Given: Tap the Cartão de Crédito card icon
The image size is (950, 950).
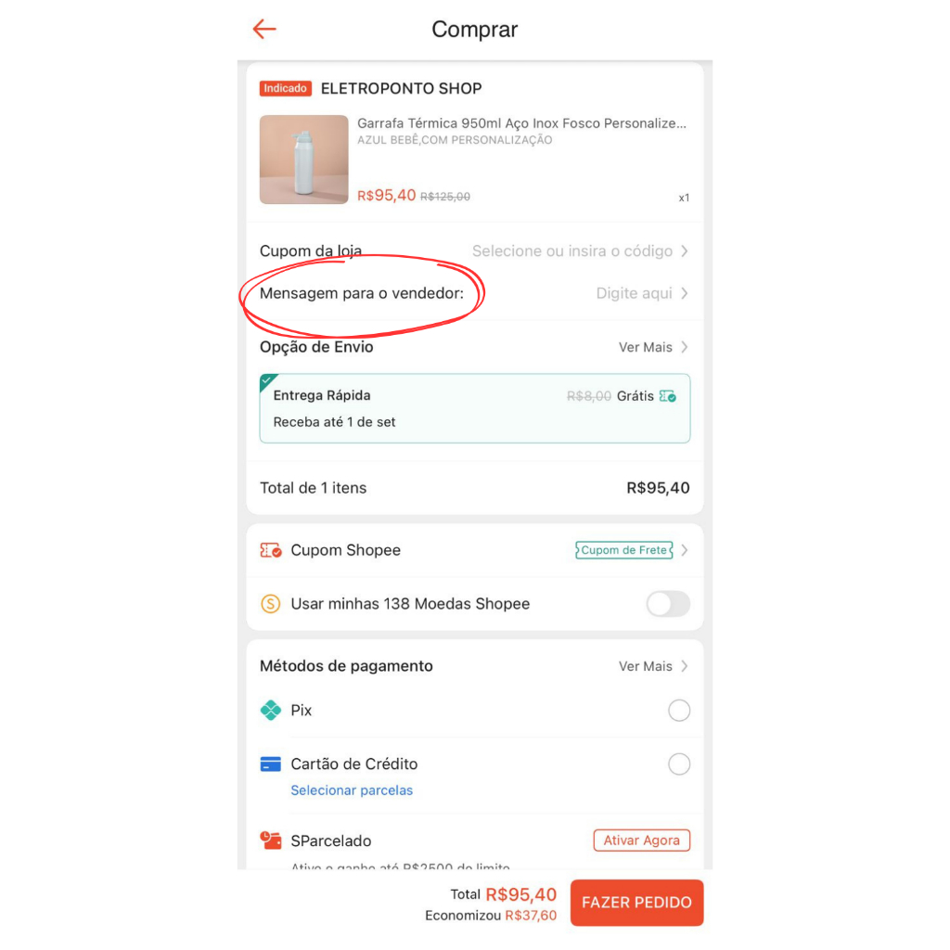Looking at the screenshot, I should tap(270, 764).
